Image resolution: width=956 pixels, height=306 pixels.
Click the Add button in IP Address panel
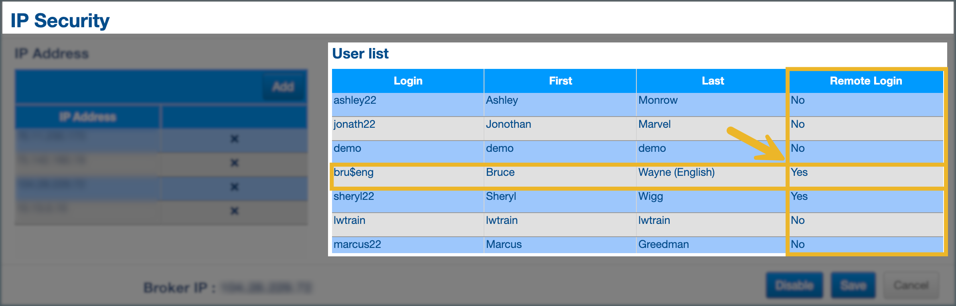point(283,87)
